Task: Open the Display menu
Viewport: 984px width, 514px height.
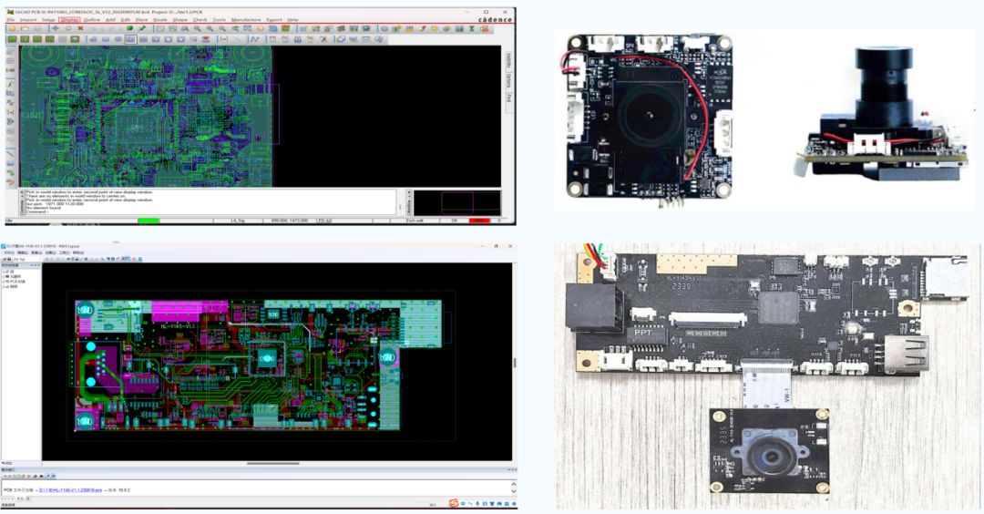Action: point(69,19)
